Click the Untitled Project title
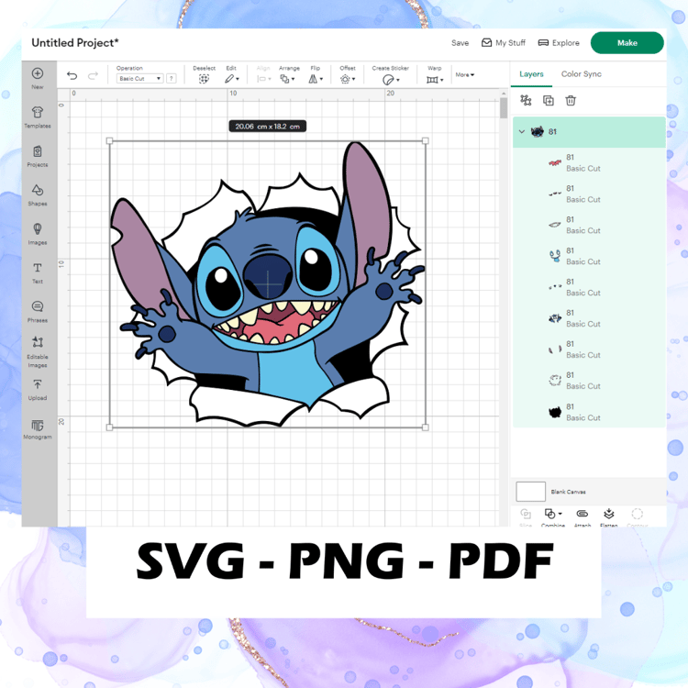The width and height of the screenshot is (688, 688). [x=75, y=42]
